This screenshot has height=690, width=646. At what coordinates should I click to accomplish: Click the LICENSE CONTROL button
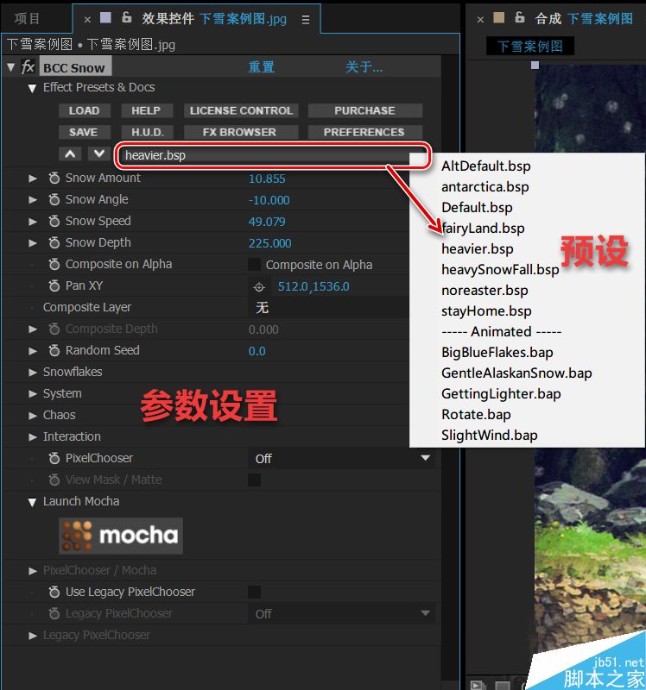tap(241, 110)
